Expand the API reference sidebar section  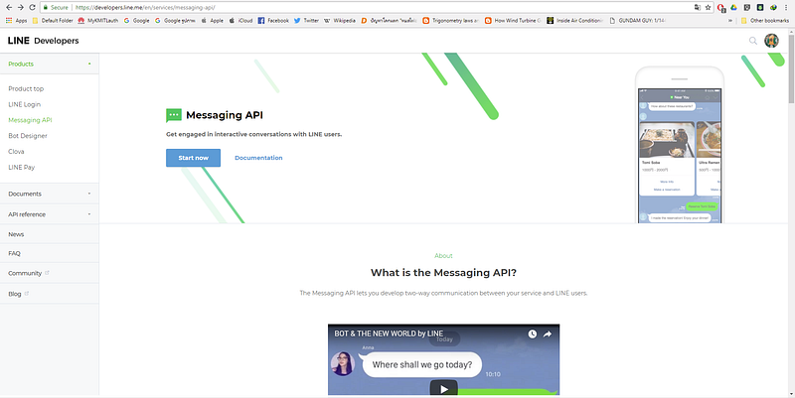point(50,214)
